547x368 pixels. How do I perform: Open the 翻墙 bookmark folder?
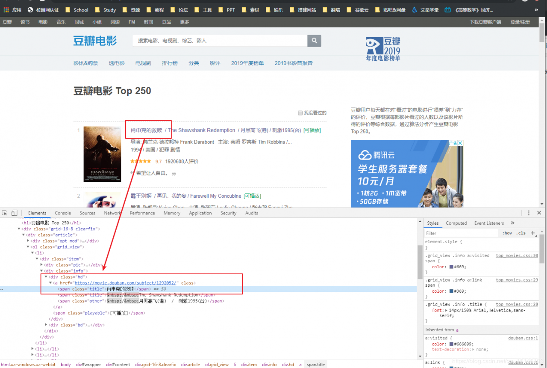click(x=331, y=10)
